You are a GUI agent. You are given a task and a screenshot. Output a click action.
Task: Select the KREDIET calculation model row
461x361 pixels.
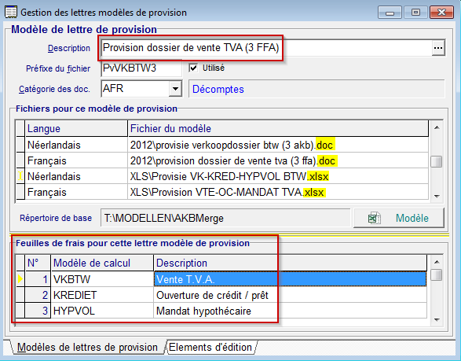click(221, 295)
